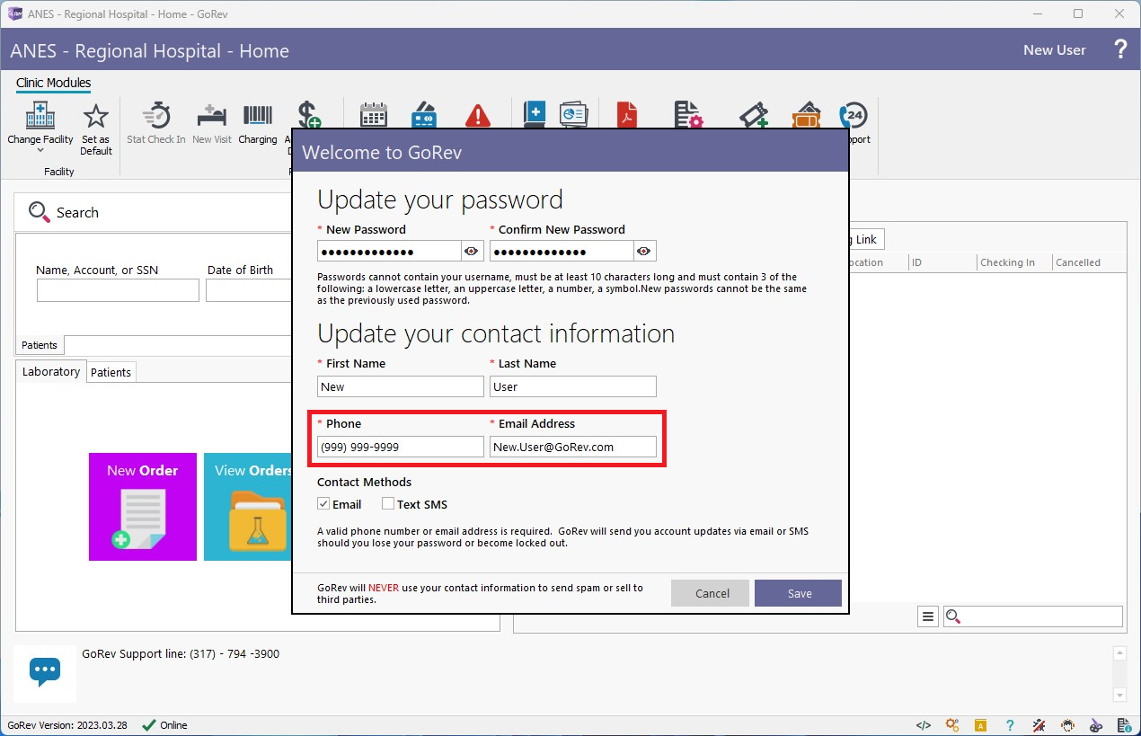This screenshot has width=1141, height=736.
Task: Show the New Password with eye icon
Action: [472, 251]
